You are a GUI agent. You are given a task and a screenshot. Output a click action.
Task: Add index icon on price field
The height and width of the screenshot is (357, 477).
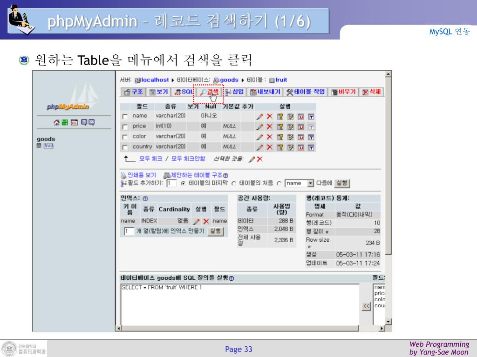(x=291, y=127)
